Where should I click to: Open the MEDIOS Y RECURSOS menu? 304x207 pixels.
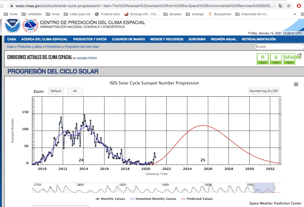point(166,39)
